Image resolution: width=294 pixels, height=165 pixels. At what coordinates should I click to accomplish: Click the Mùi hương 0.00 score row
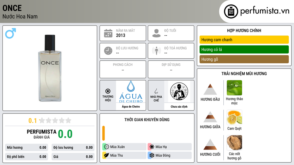27,148
